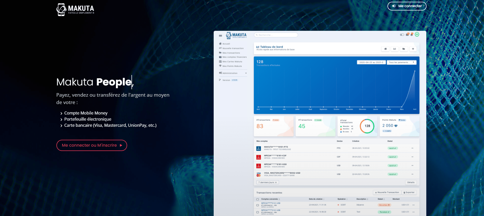Click the Visa Mastercard account logo
This screenshot has width=484, height=216.
tap(259, 174)
